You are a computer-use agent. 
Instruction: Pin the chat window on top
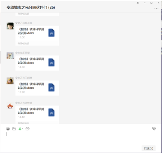pos(138,3)
